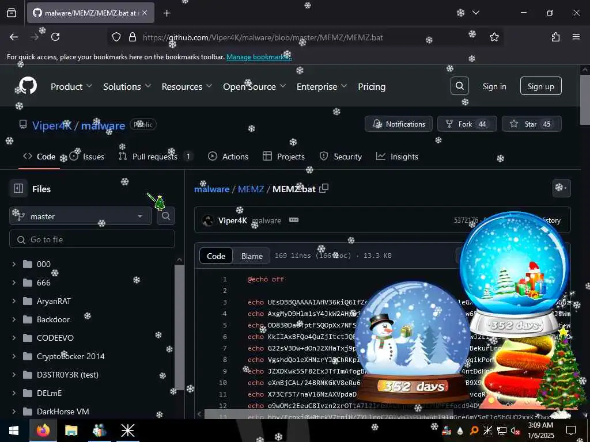The width and height of the screenshot is (590, 442).
Task: Open the master branch selector dropdown
Action: 81,216
